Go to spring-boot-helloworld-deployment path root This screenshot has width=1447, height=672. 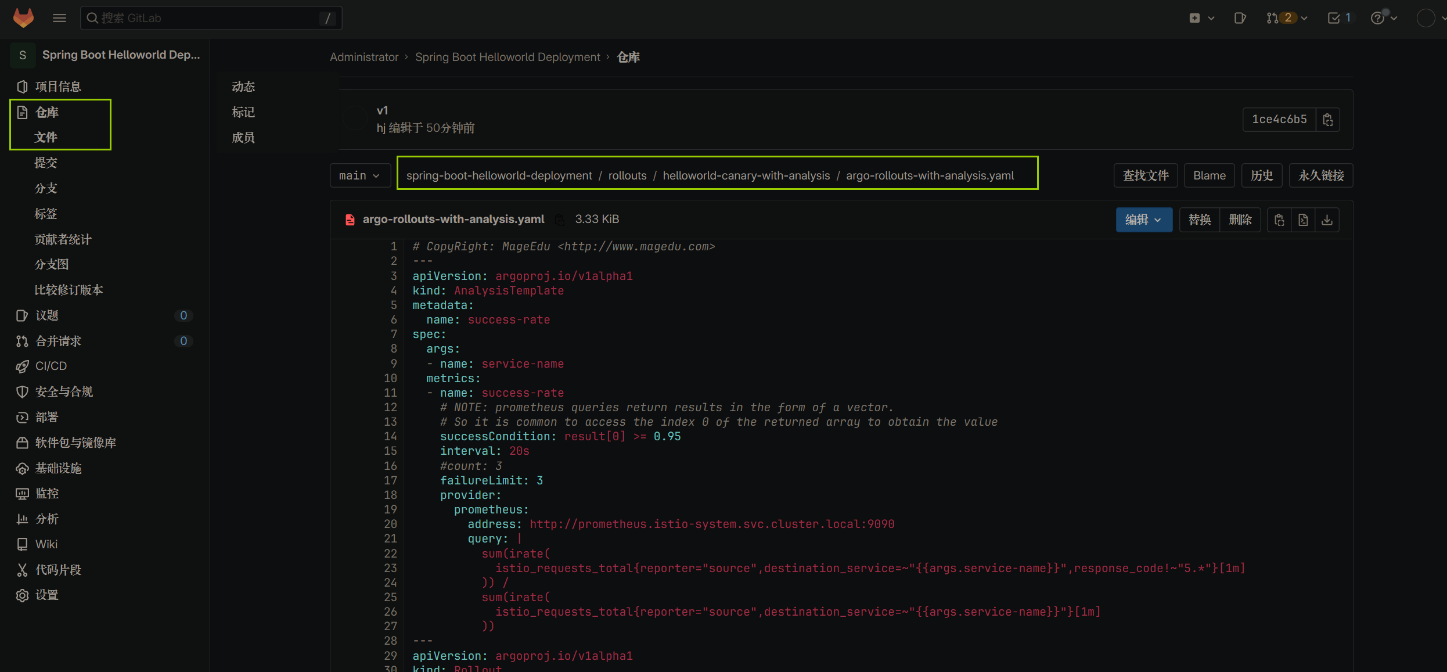point(499,175)
